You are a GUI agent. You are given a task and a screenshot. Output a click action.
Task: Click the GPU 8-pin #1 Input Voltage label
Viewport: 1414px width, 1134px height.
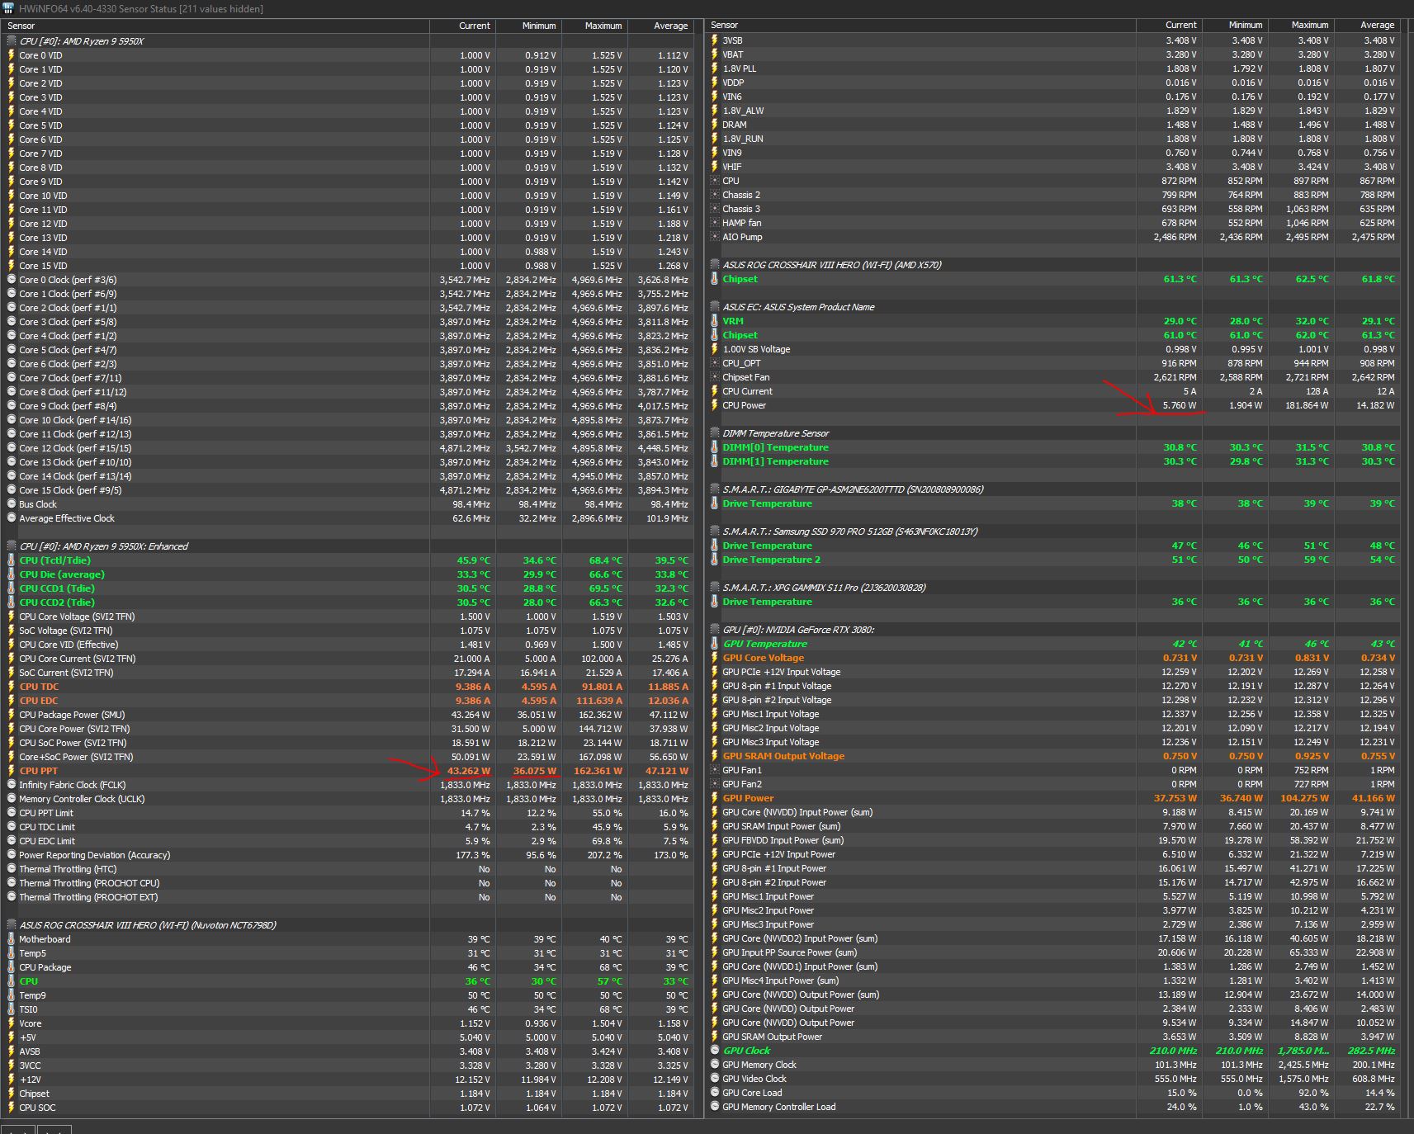777,686
